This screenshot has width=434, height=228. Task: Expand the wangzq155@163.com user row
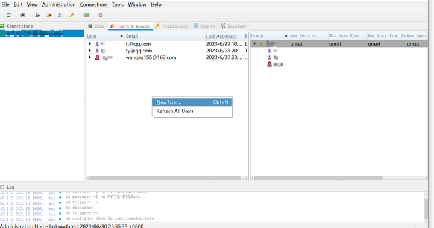point(90,57)
